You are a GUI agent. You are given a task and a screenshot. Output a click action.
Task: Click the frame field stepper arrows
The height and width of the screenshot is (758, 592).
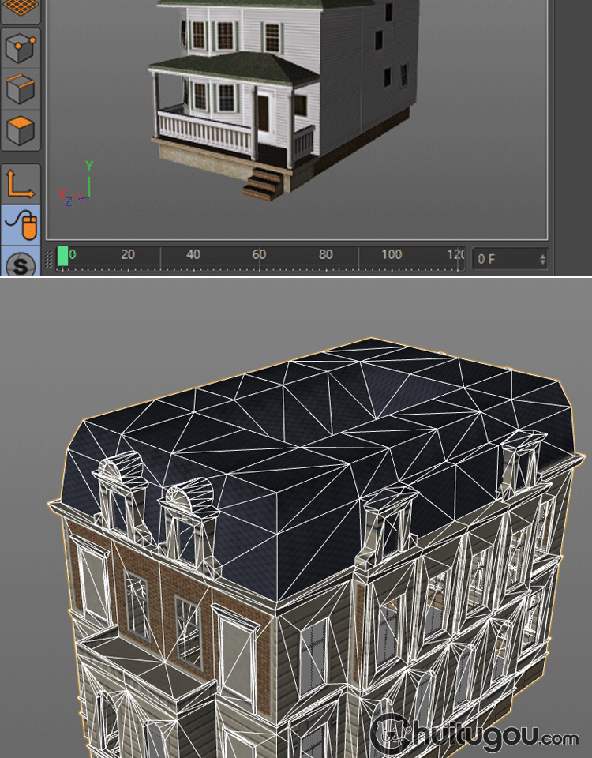coord(542,259)
